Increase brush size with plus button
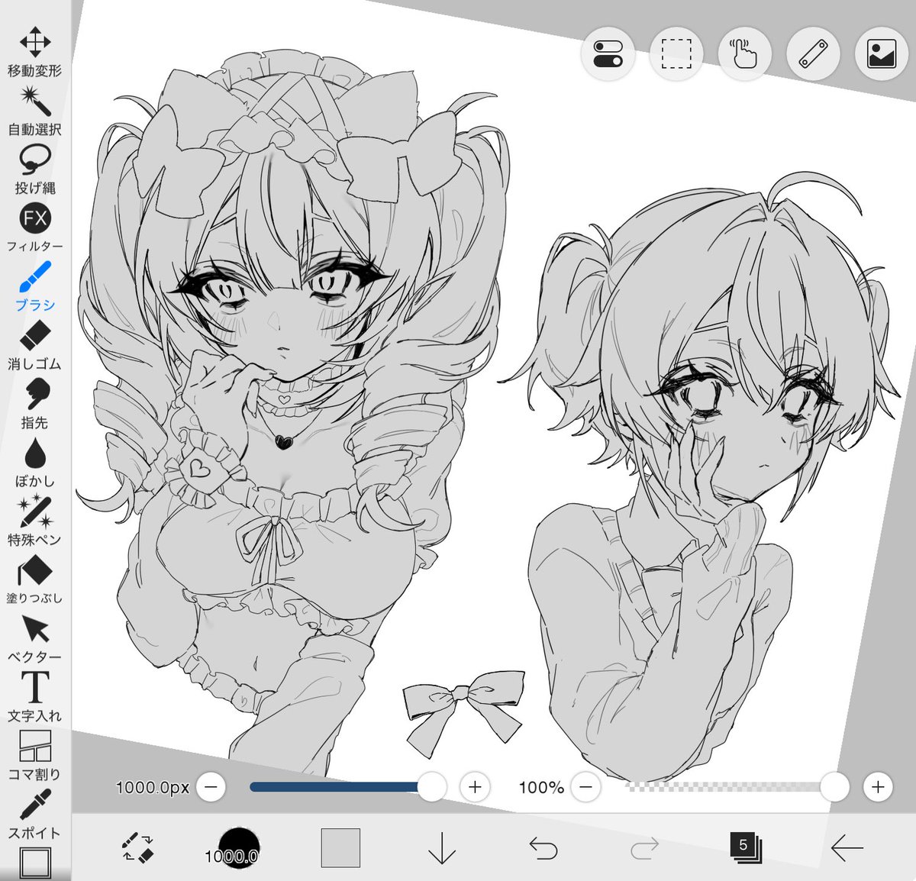The image size is (916, 881). 475,787
